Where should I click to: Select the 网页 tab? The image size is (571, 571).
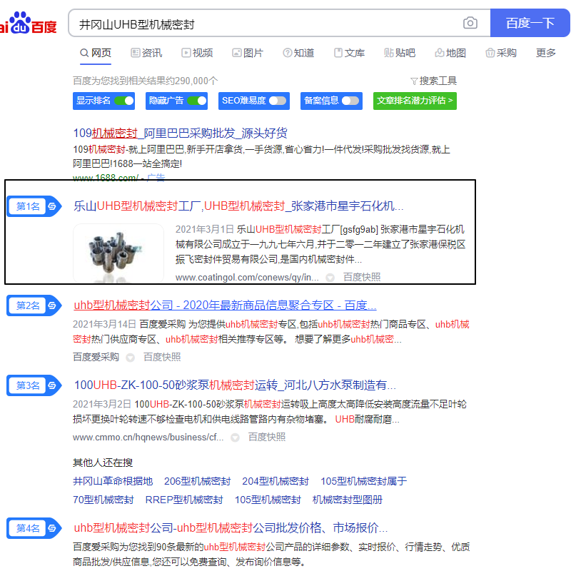(96, 53)
